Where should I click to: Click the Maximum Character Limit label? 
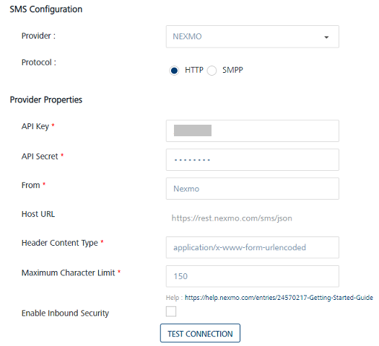click(68, 272)
